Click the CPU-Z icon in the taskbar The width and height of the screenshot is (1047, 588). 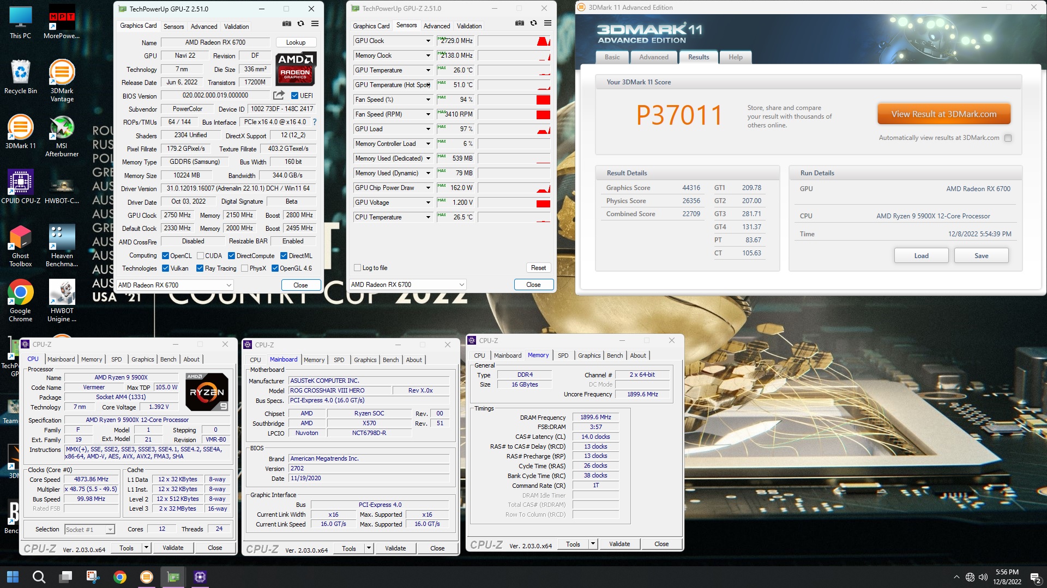click(x=200, y=577)
